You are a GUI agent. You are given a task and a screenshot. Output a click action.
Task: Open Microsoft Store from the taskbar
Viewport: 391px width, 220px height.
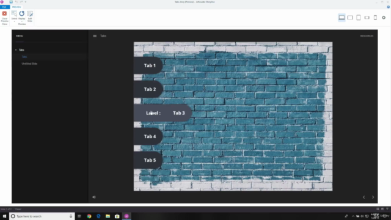tap(117, 216)
